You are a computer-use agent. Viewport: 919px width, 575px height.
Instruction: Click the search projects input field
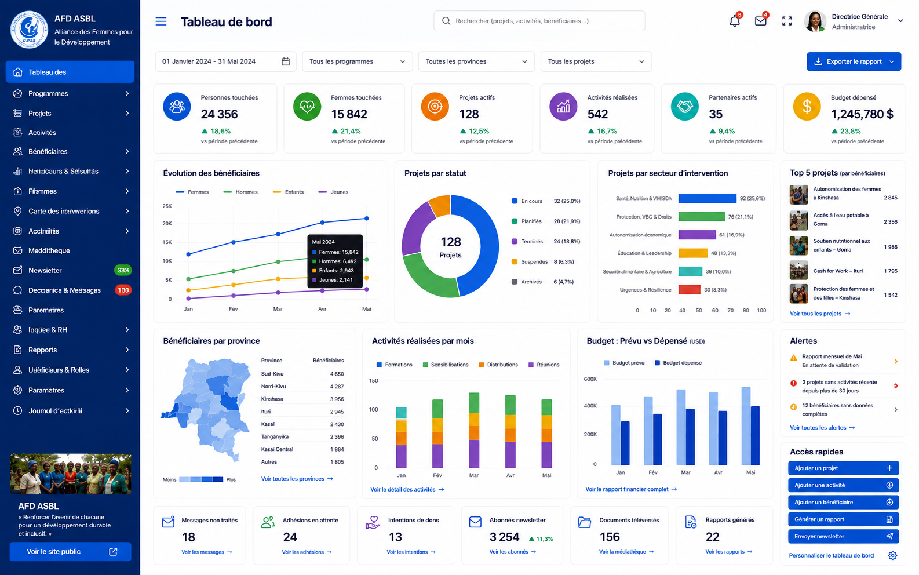tap(539, 21)
